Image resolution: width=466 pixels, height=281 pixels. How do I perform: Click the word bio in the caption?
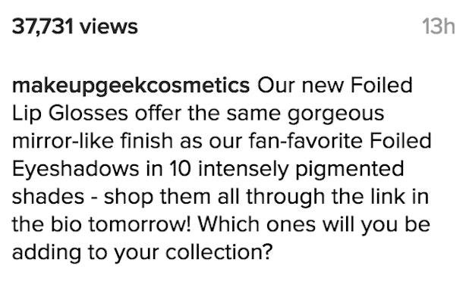click(x=66, y=223)
